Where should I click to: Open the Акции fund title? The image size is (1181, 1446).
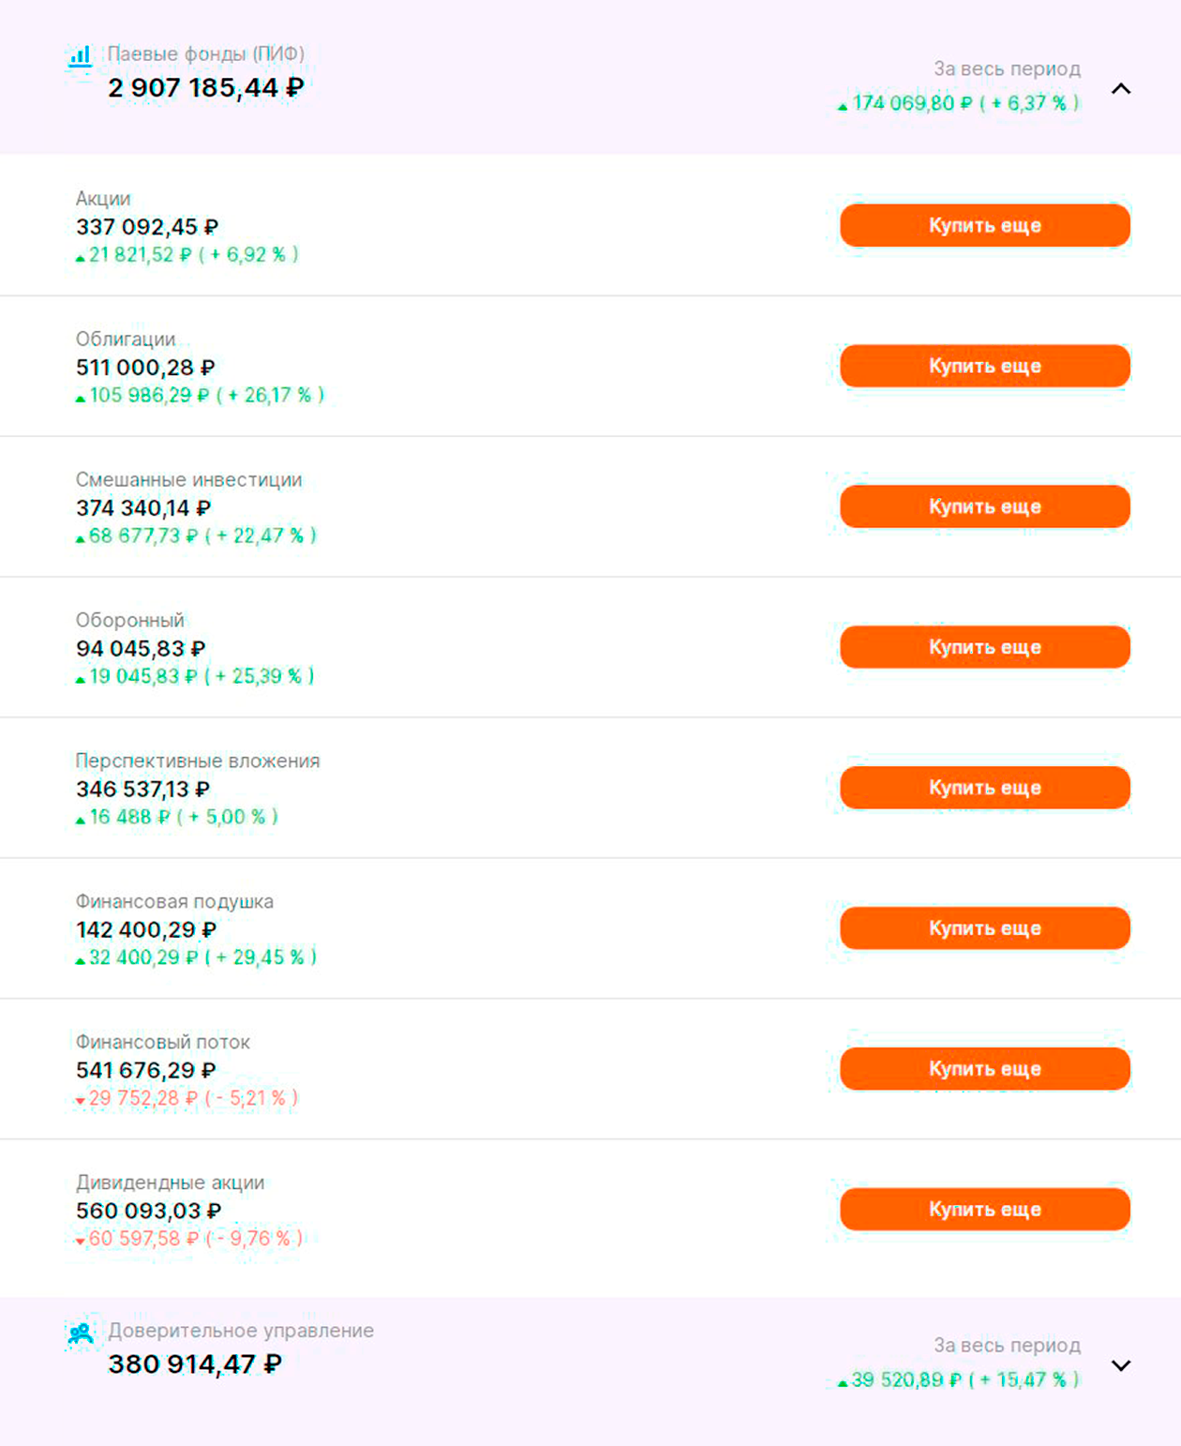[103, 199]
